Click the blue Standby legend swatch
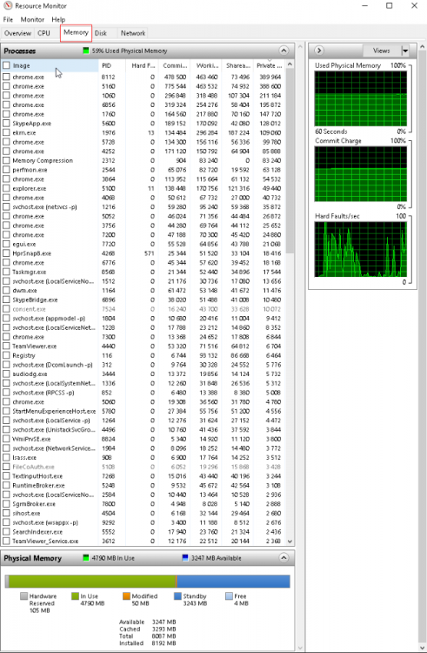Viewport: 427px width, 653px height. point(177,596)
